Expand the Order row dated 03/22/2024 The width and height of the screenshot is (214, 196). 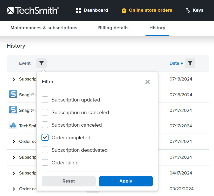tap(14, 189)
